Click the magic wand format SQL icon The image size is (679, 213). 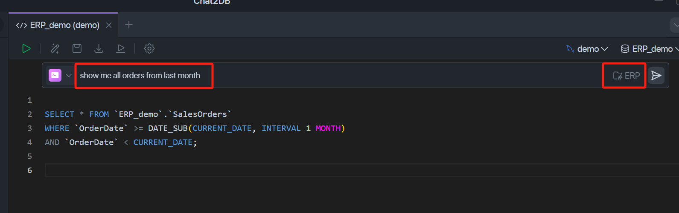[x=55, y=48]
